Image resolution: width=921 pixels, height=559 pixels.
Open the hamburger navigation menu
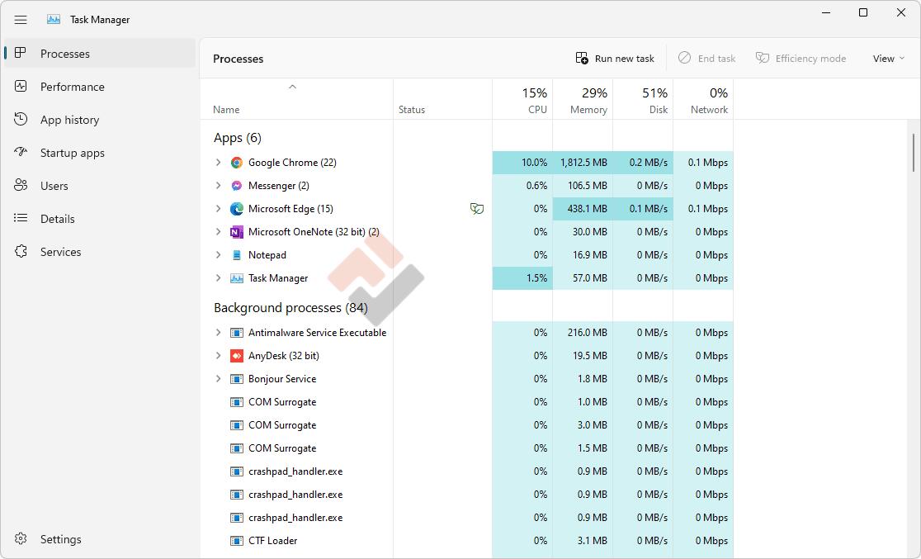[x=21, y=20]
